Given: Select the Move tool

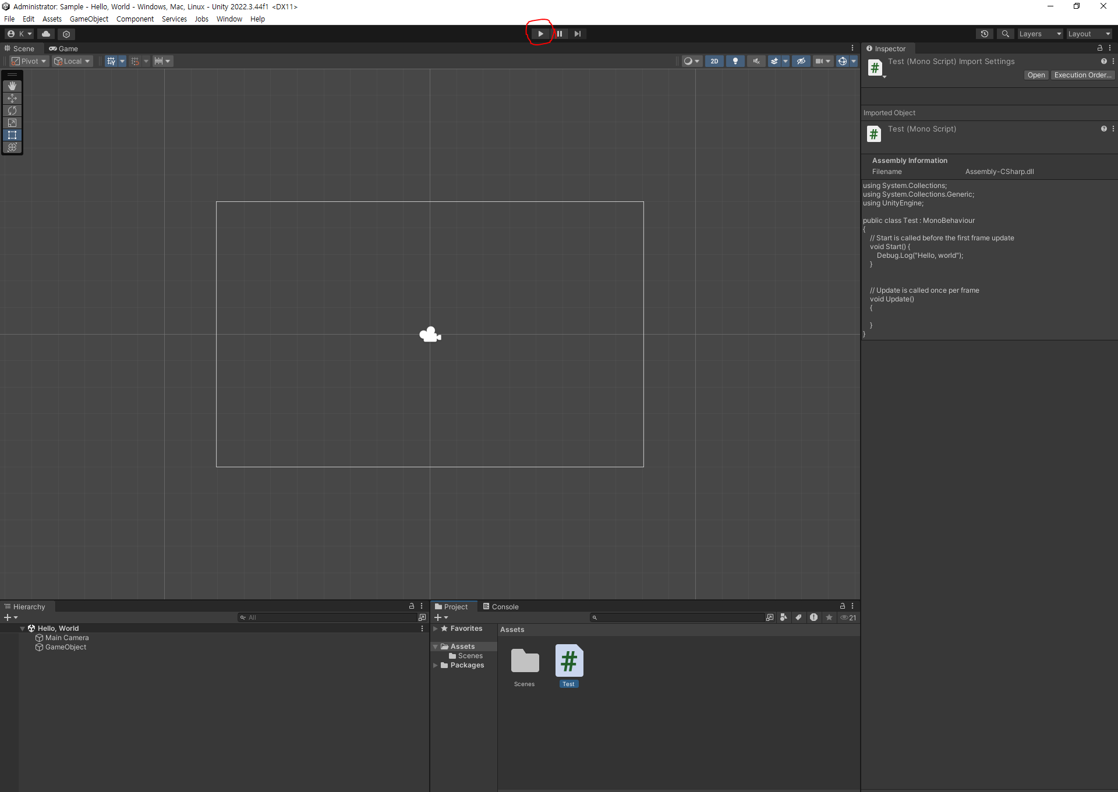Looking at the screenshot, I should coord(12,98).
